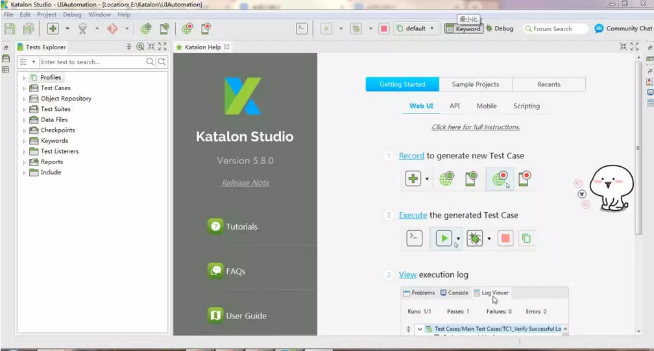The image size is (654, 351).
Task: Click the Record link in step 1
Action: [x=411, y=156]
